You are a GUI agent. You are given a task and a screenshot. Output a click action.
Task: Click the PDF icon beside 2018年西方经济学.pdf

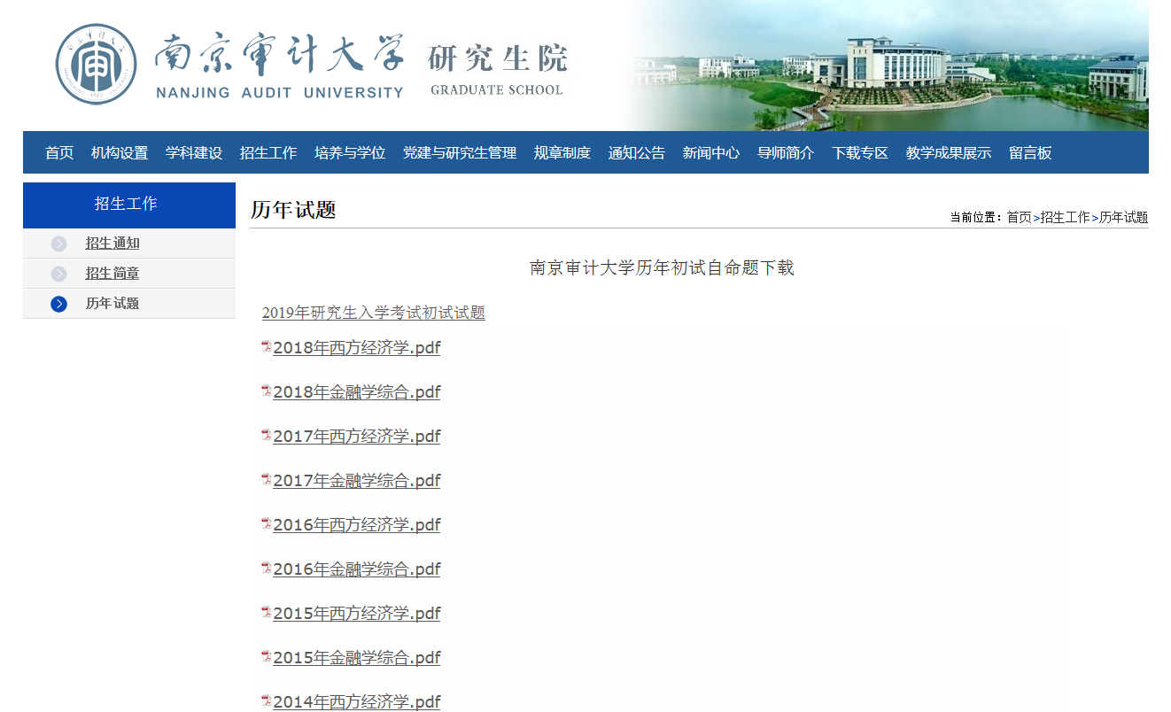266,347
